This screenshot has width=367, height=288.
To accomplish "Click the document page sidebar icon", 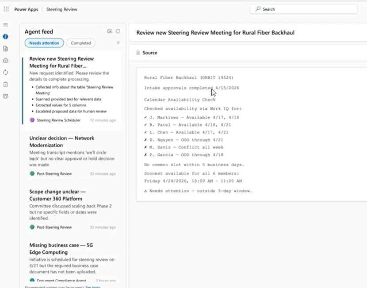I will coord(6,49).
